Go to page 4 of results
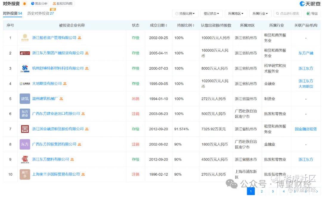The height and width of the screenshot is (197, 322). [284, 191]
